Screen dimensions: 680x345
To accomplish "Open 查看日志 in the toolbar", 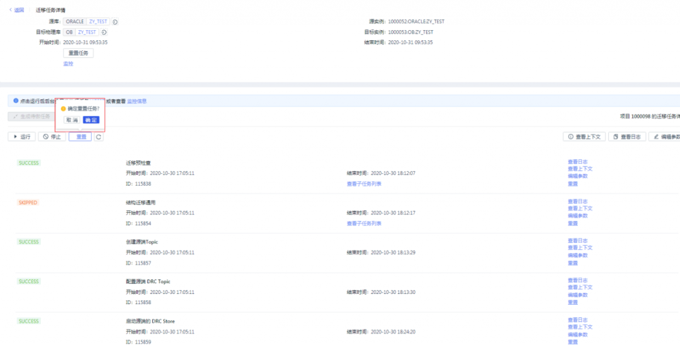I will 626,137.
